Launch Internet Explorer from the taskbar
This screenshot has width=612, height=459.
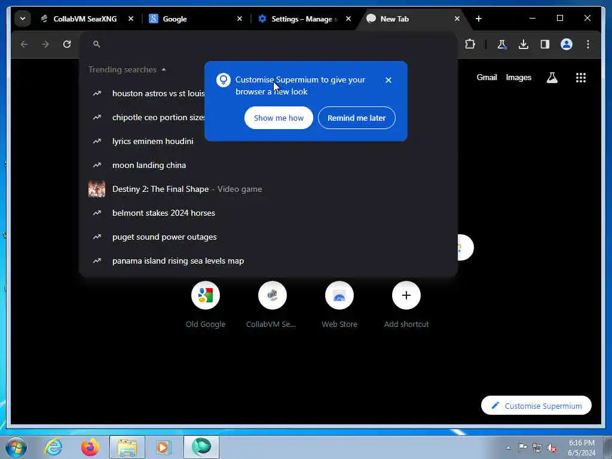[53, 447]
